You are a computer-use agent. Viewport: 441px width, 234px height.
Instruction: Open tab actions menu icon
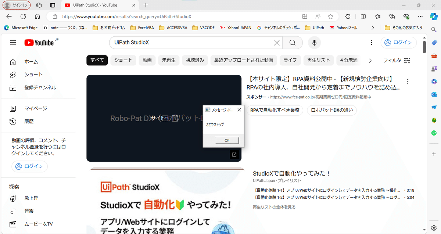click(53, 5)
